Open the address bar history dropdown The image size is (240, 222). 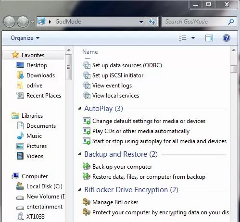[141, 22]
